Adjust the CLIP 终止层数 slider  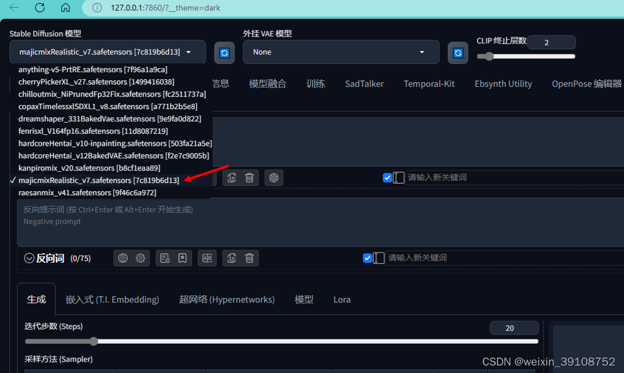(x=526, y=57)
